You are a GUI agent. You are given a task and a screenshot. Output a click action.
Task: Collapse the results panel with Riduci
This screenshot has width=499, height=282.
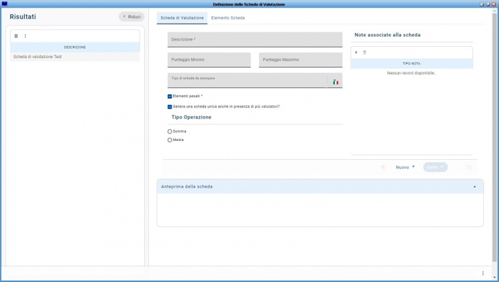(131, 17)
